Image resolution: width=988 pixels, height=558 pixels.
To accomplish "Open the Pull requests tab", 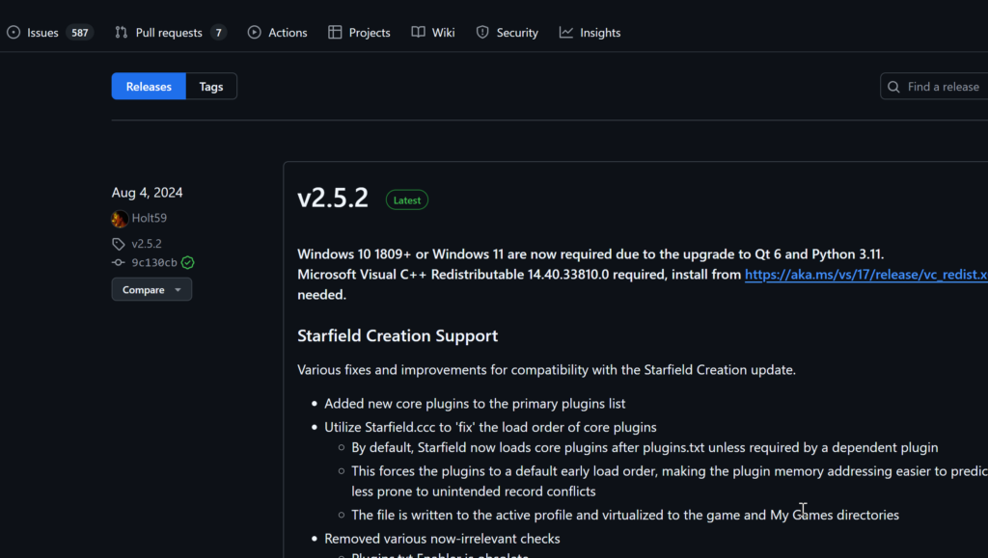I will pyautogui.click(x=168, y=33).
